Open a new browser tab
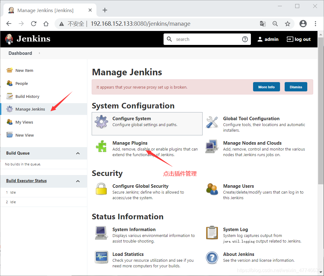 (x=105, y=10)
